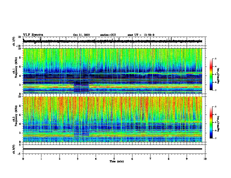Viewport: 231px width, 178px height.
Task: Click the 'Time (min)' x-axis label
Action: tap(117, 161)
